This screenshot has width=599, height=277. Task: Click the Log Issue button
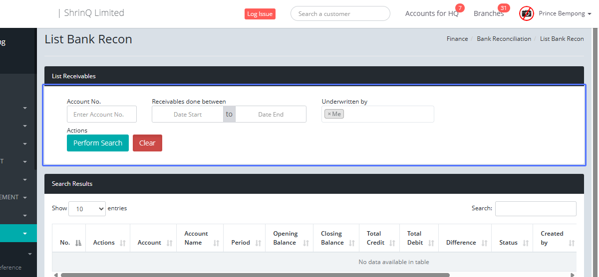[x=260, y=14]
